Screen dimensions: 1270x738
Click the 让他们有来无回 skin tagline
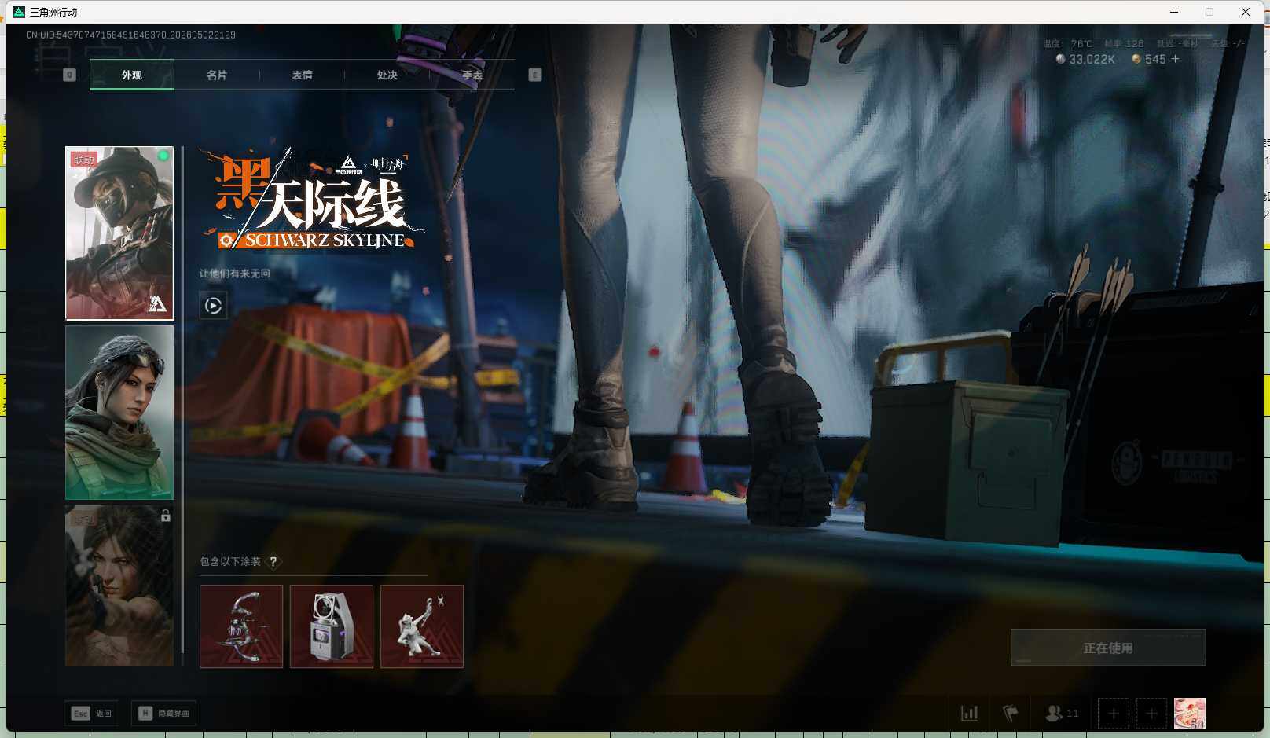[x=234, y=274]
